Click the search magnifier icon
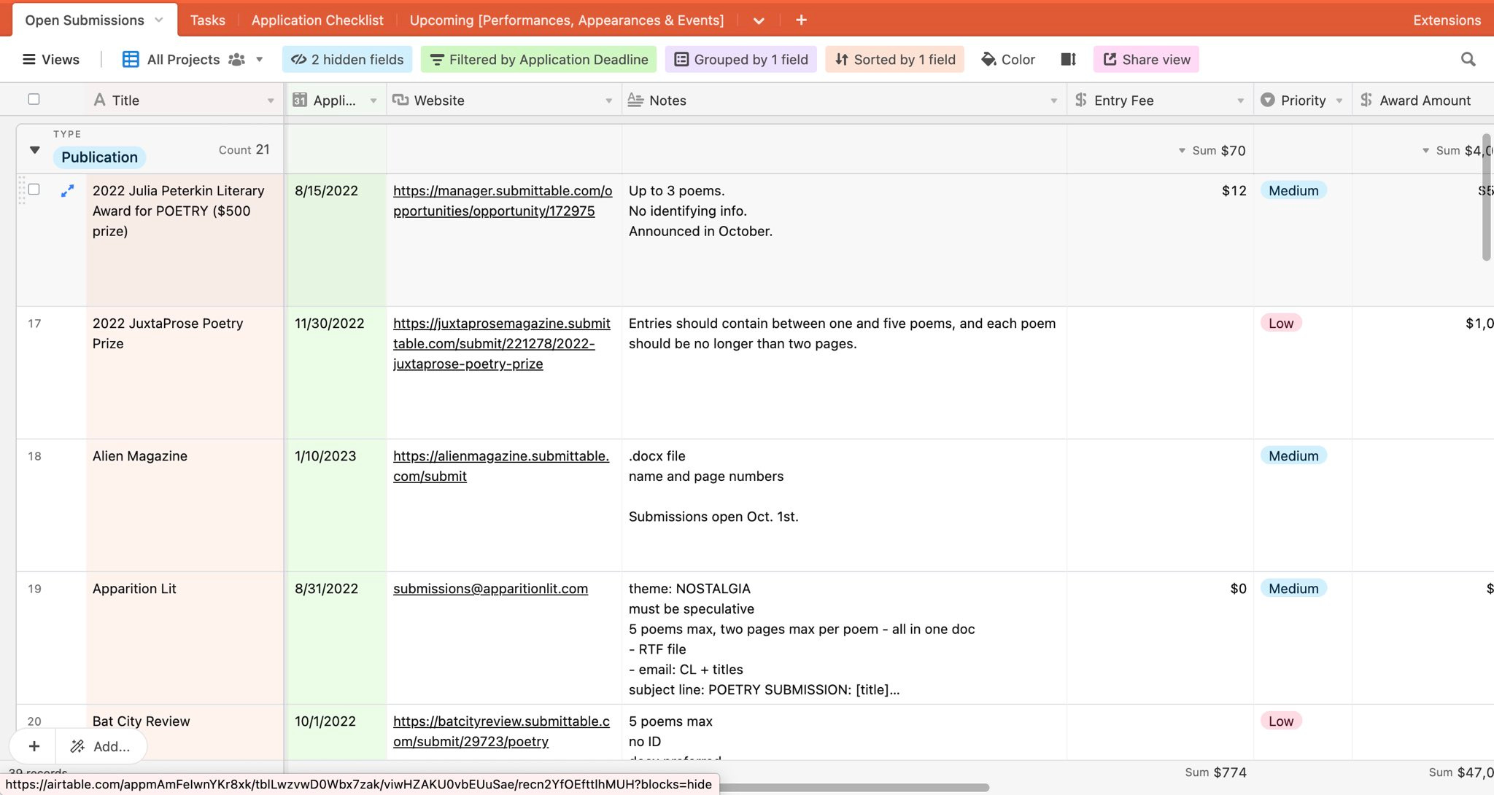The height and width of the screenshot is (795, 1494). 1468,59
